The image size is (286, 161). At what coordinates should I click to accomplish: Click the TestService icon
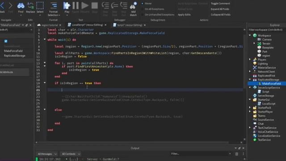point(255,140)
